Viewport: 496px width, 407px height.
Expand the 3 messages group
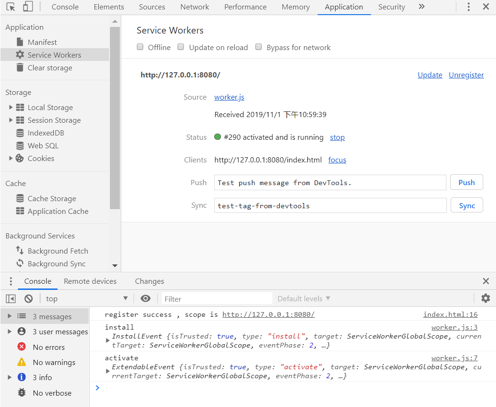point(9,316)
